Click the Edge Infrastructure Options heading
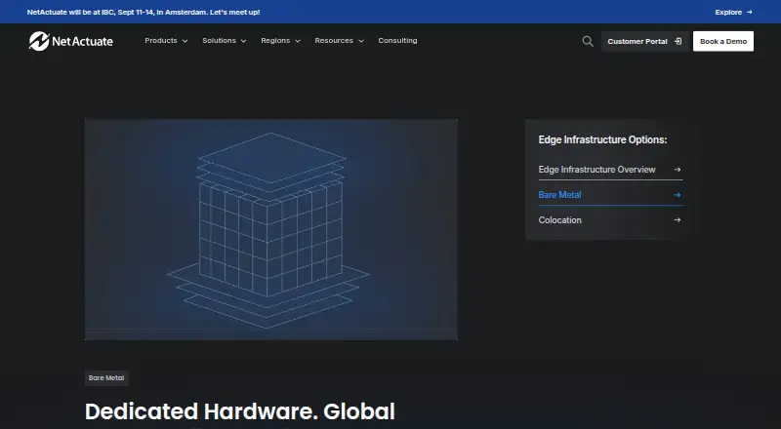Viewport: 781px width, 429px height. click(602, 139)
